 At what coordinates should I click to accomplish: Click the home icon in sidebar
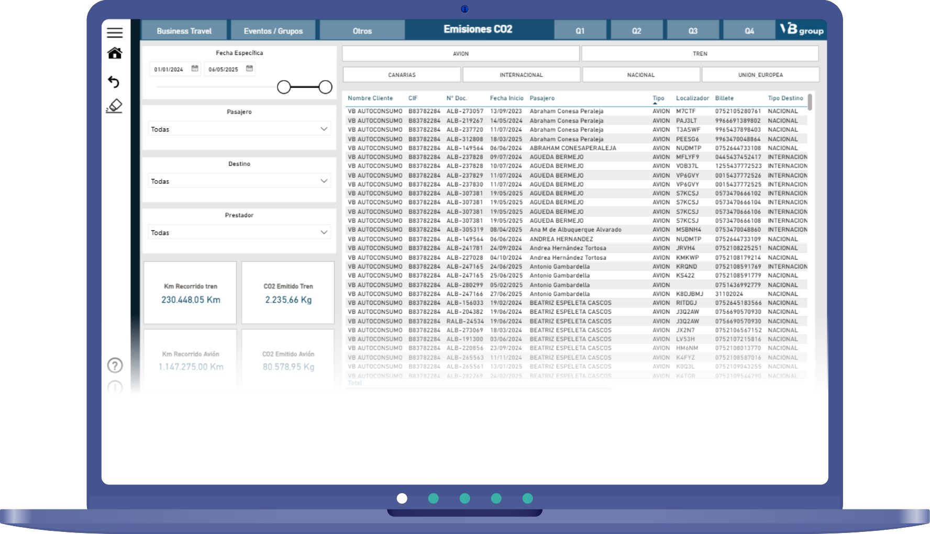pyautogui.click(x=115, y=53)
